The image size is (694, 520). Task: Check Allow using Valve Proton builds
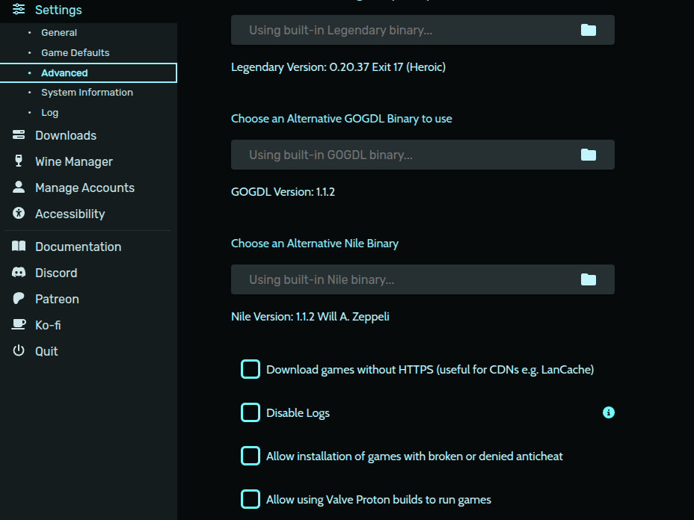pyautogui.click(x=251, y=499)
